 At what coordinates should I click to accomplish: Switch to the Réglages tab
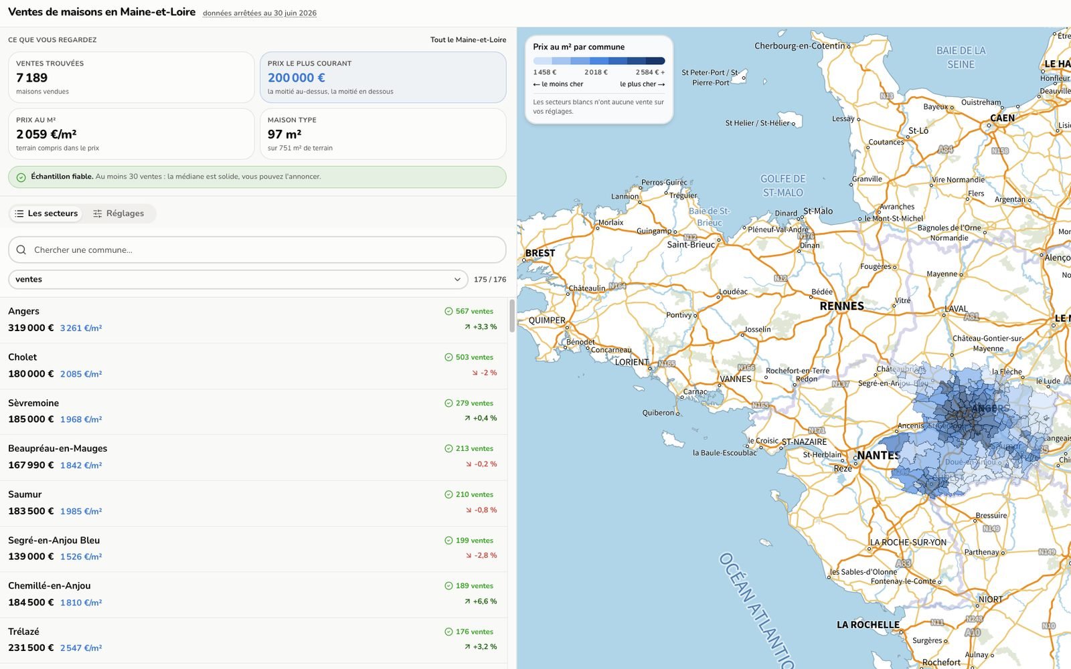coord(118,213)
